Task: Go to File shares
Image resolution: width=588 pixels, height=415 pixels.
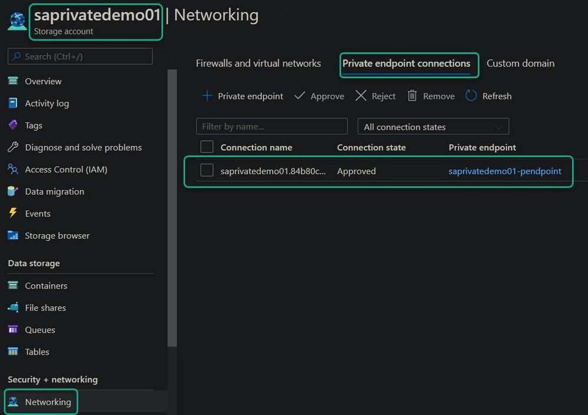Action: 45,308
